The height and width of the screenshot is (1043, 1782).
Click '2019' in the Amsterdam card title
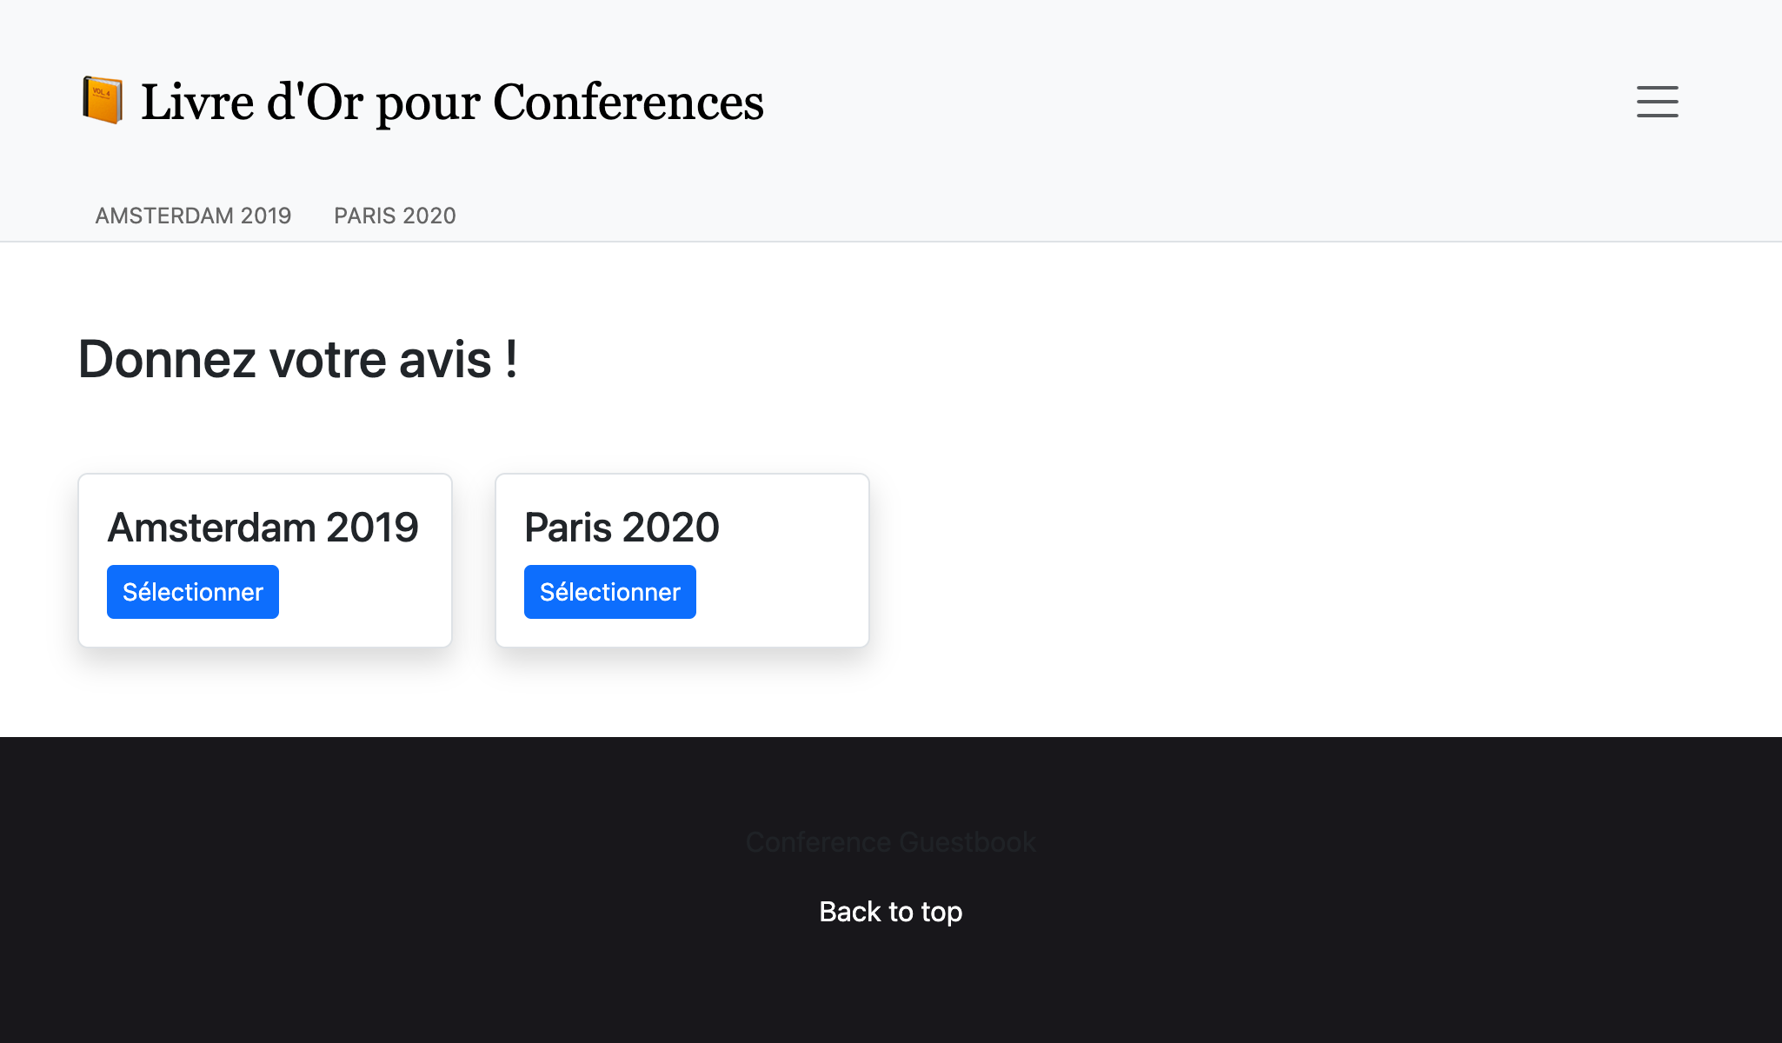(372, 528)
